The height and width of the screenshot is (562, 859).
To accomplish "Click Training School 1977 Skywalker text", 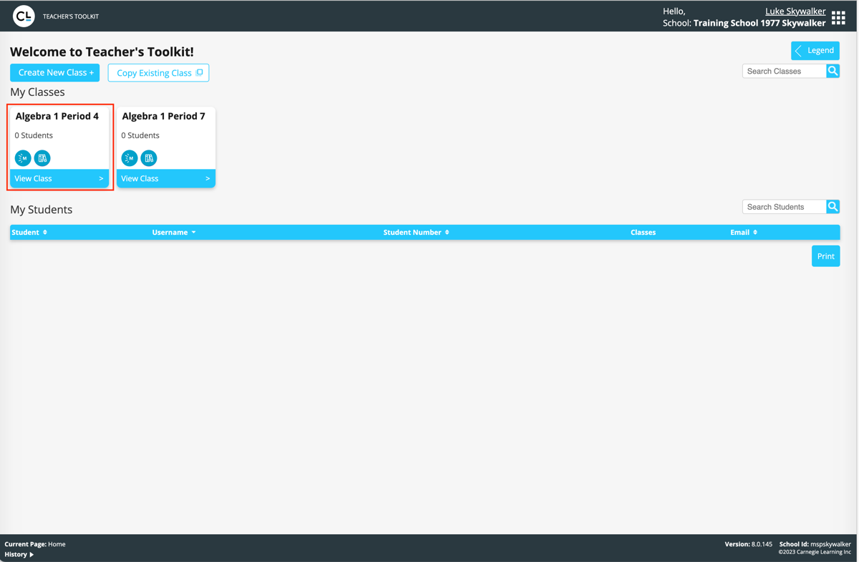I will (x=759, y=23).
